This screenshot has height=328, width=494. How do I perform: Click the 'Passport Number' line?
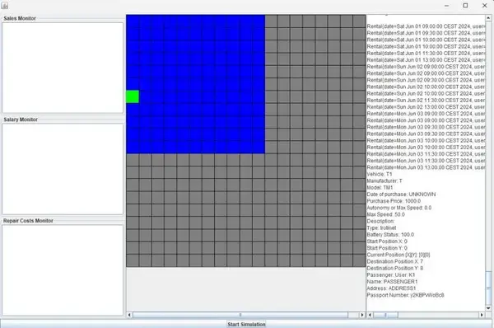(405, 295)
